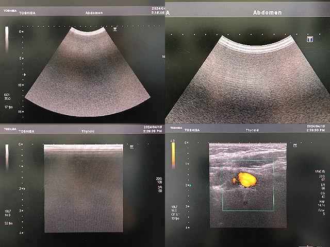The height and width of the screenshot is (247, 330).
Task: Click the large "Abdomen" title in top-right panel
Action: (267, 12)
